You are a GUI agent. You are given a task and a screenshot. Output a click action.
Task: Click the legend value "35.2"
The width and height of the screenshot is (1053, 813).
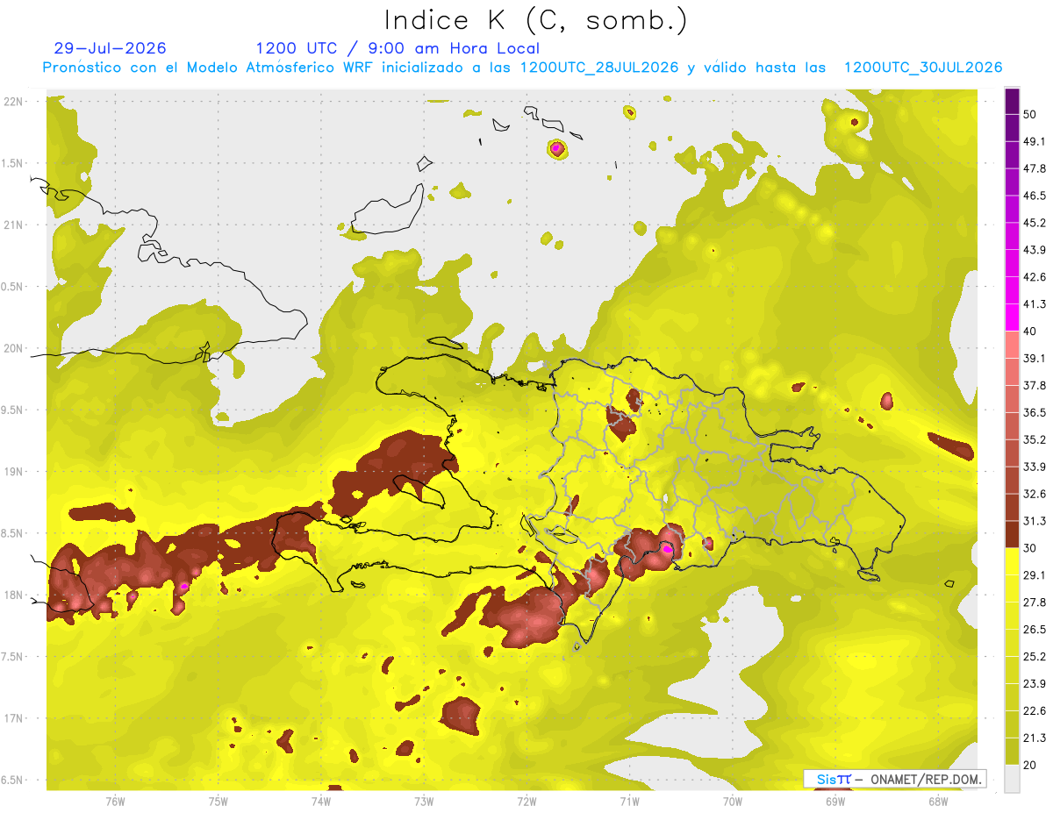click(x=1035, y=439)
